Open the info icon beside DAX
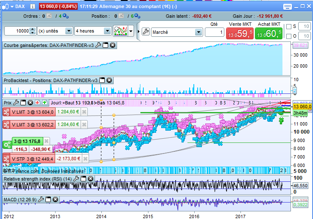Image resolution: width=313 pixels, height=219 pixels. (33, 7)
